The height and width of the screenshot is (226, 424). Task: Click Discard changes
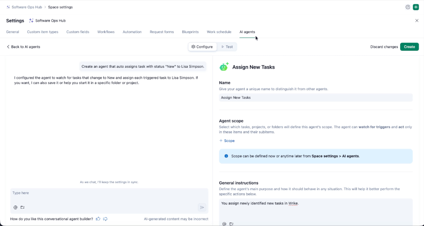click(384, 47)
